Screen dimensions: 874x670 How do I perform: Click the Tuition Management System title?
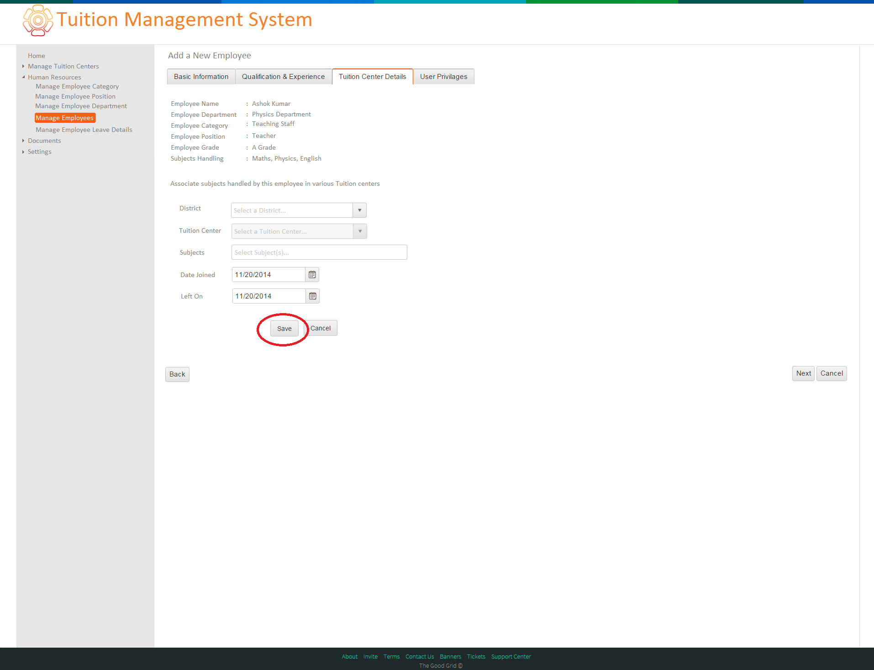tap(184, 20)
